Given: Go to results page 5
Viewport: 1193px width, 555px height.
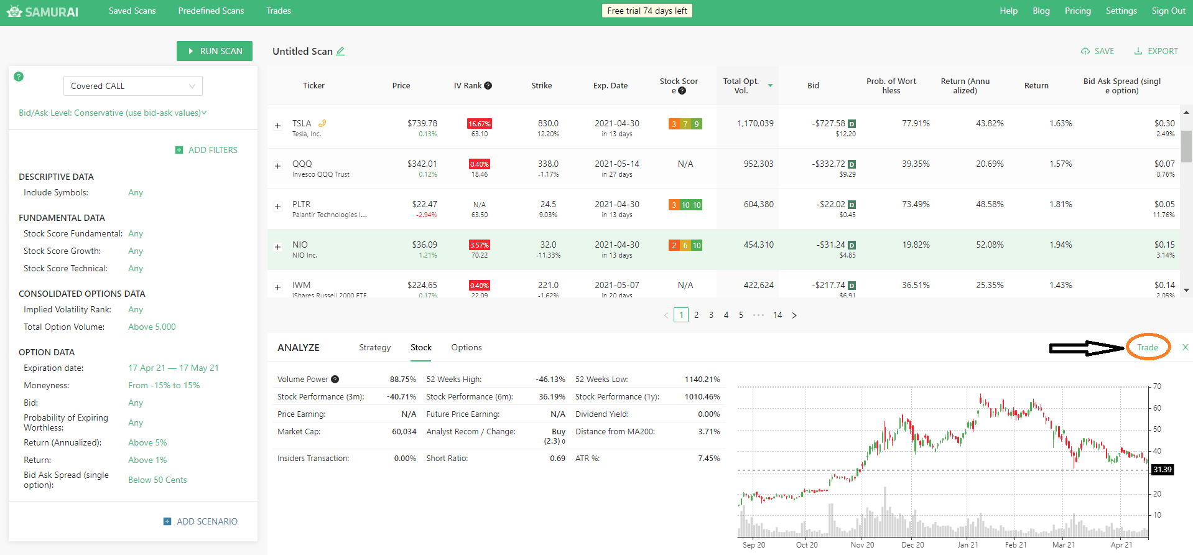Looking at the screenshot, I should click(x=741, y=315).
